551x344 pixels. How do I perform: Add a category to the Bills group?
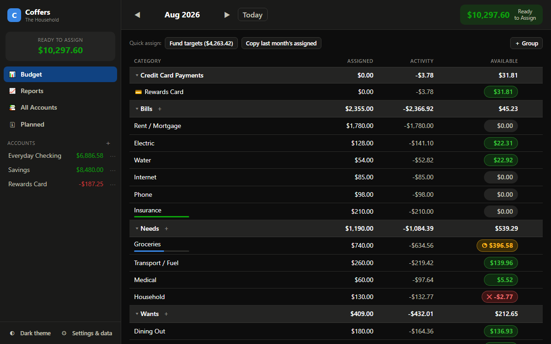(160, 109)
